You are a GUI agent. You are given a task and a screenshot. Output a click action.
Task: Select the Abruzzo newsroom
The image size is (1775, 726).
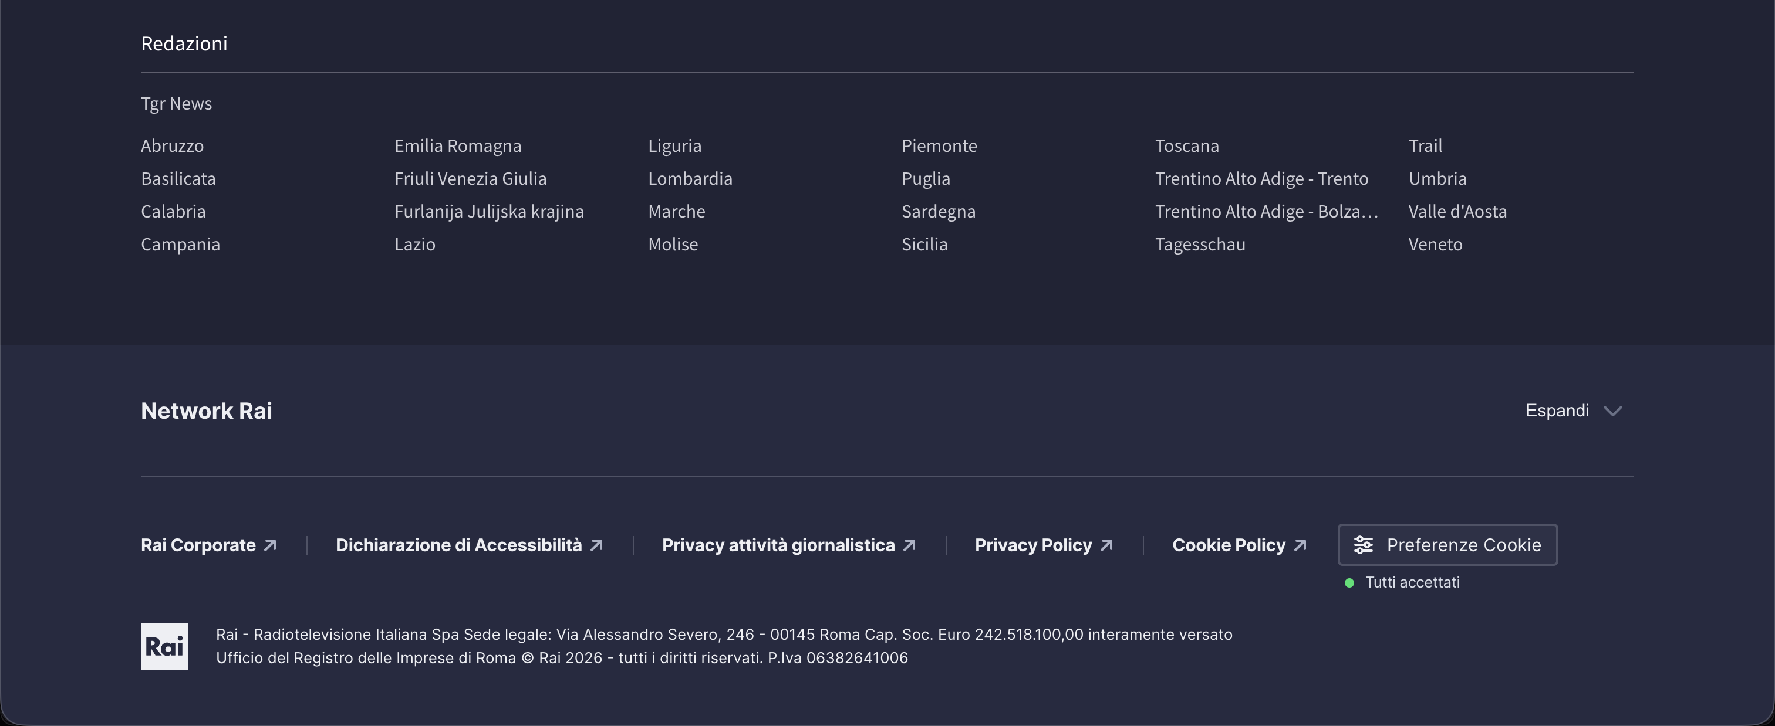coord(172,146)
